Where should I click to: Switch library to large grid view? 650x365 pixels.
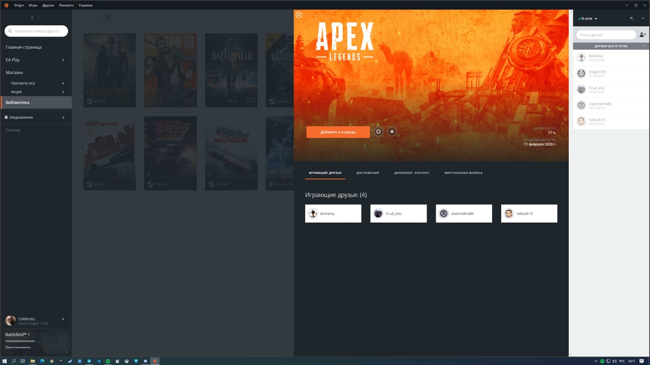pos(107,17)
